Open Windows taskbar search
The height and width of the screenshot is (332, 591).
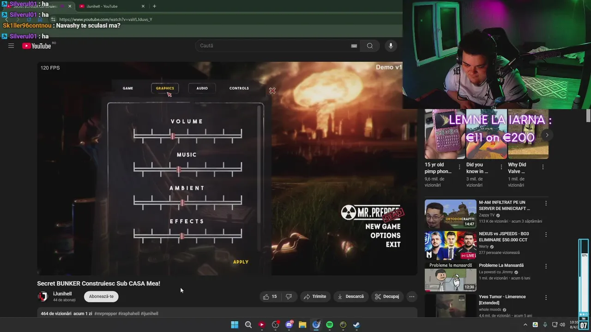coord(248,325)
